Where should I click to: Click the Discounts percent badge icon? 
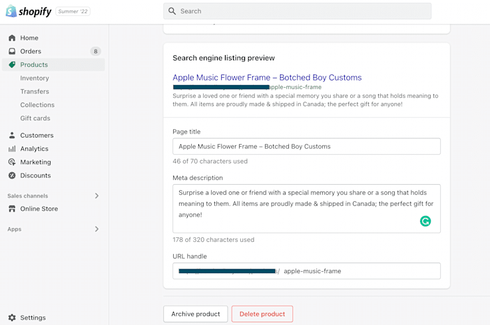coord(12,175)
